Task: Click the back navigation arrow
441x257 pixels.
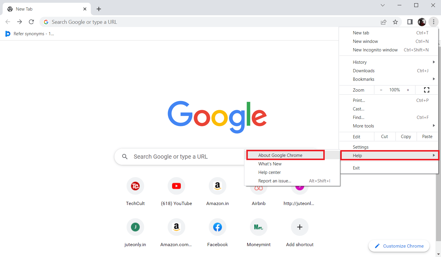Action: [8, 22]
